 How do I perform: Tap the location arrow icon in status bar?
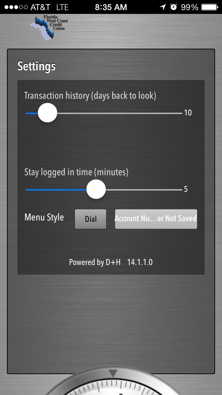click(163, 7)
